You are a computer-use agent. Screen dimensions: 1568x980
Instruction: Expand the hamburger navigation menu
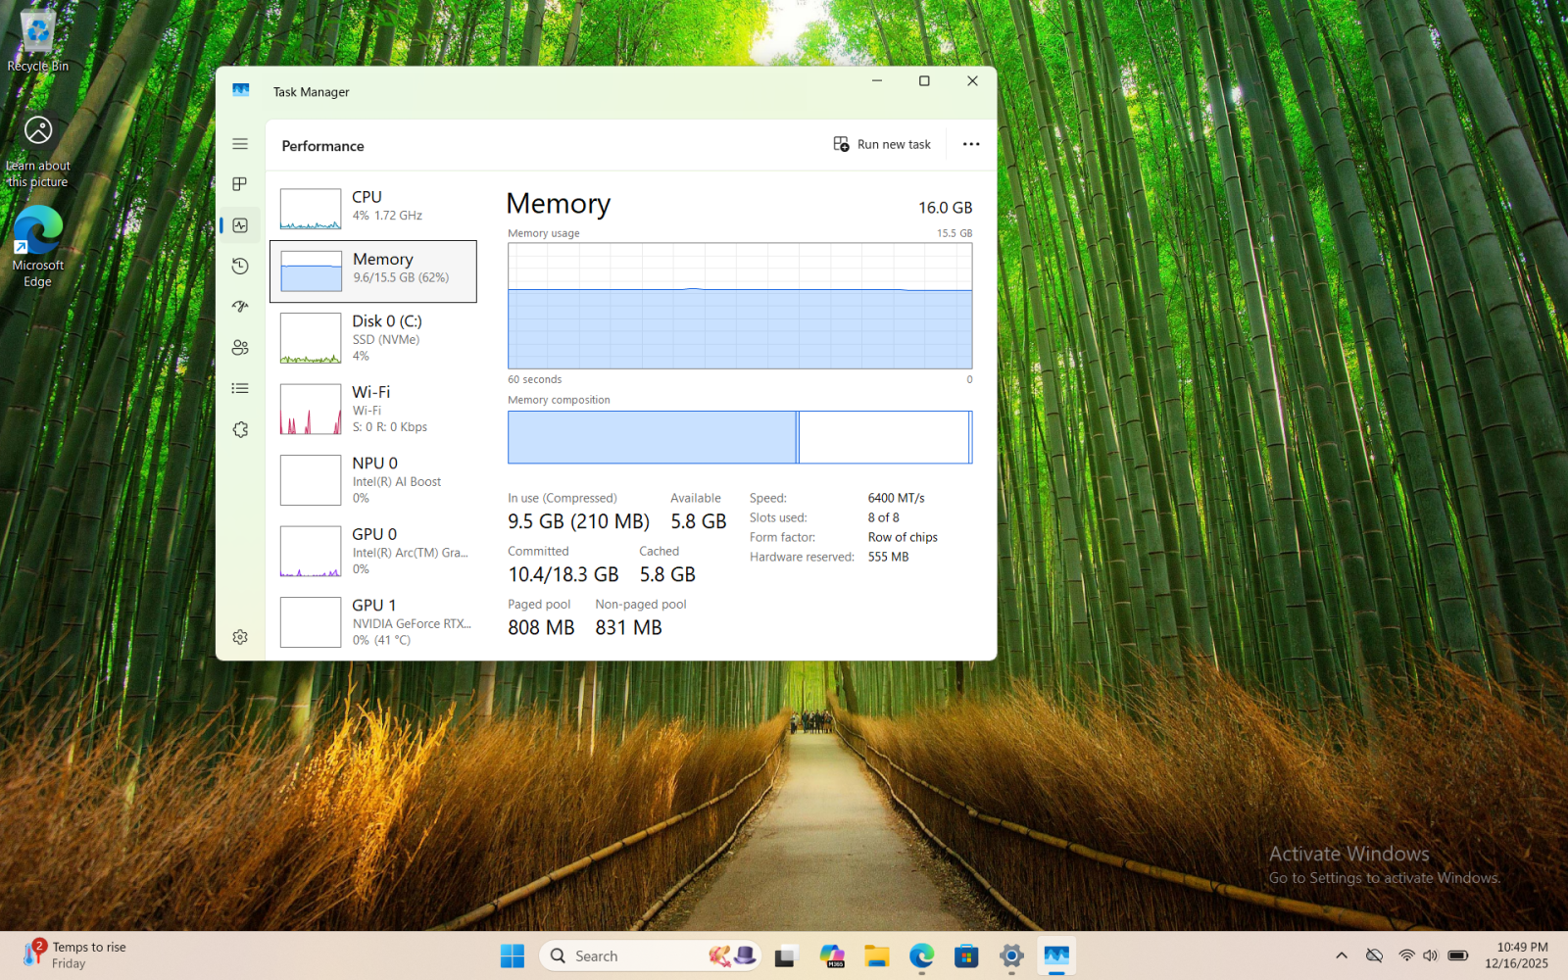(240, 144)
